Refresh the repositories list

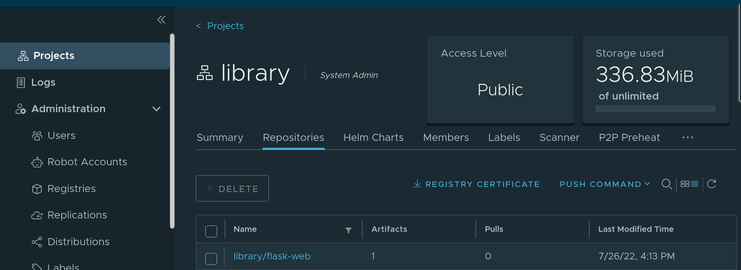[x=711, y=184]
